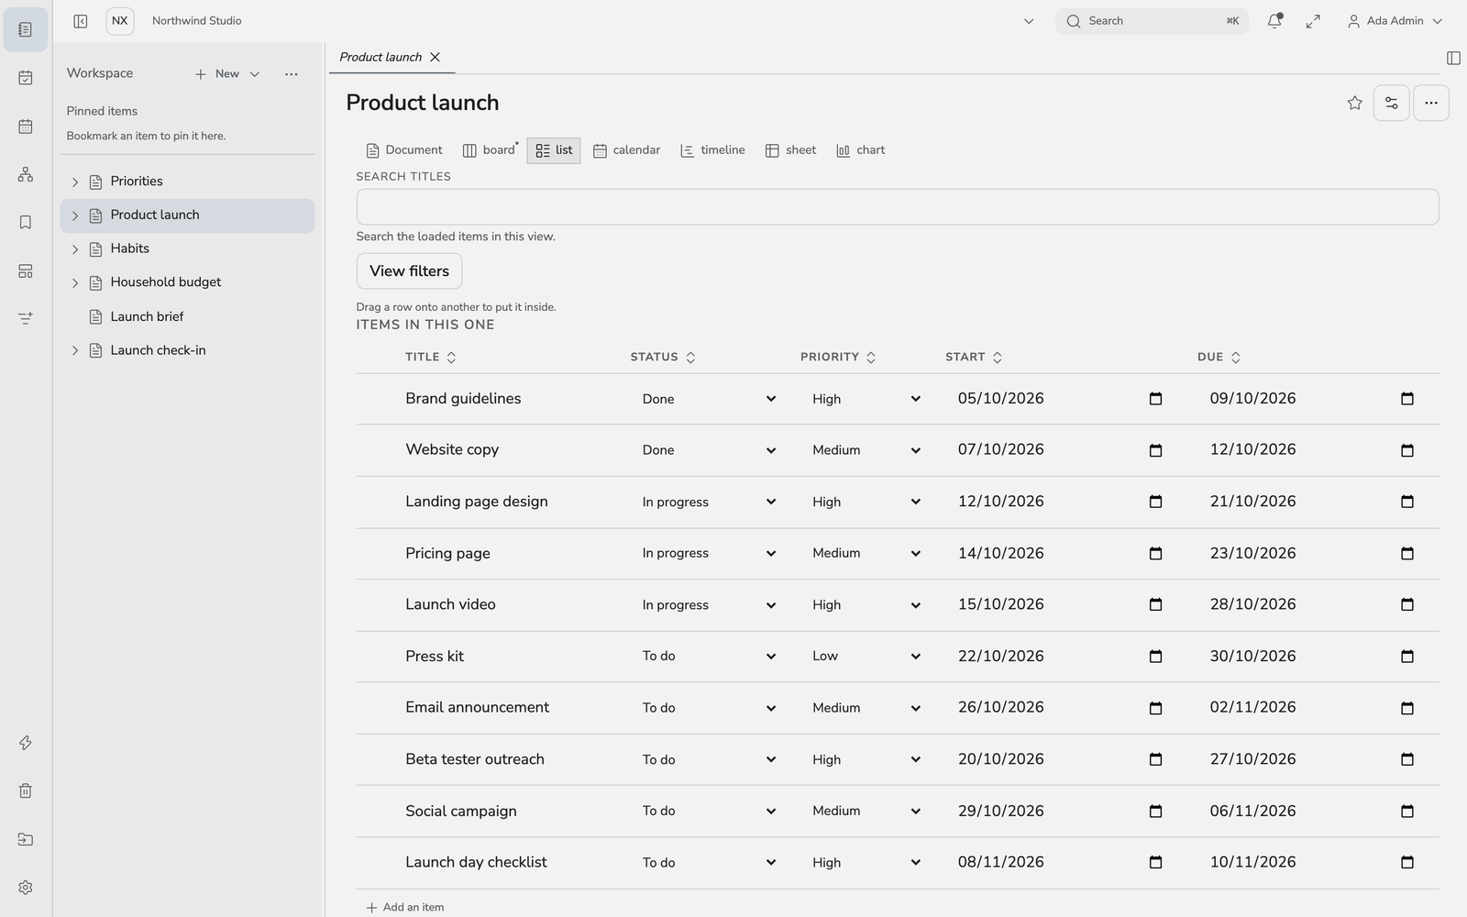Open view settings sliders icon

click(1391, 103)
